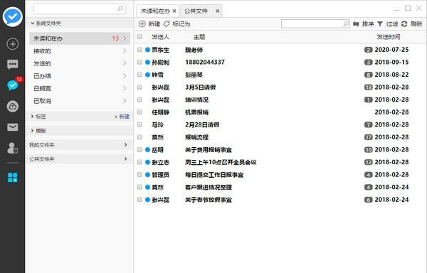Image resolution: width=427 pixels, height=273 pixels.
Task: Check the box for 2月28日请假 row
Action: 139,125
